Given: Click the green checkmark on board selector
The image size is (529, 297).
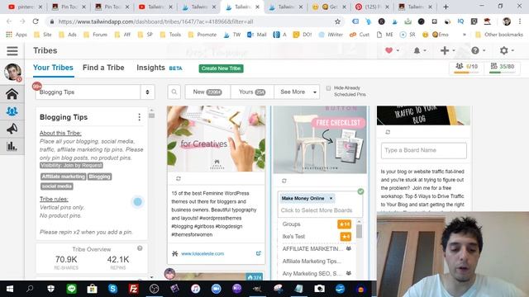Looking at the screenshot, I should (x=360, y=191).
